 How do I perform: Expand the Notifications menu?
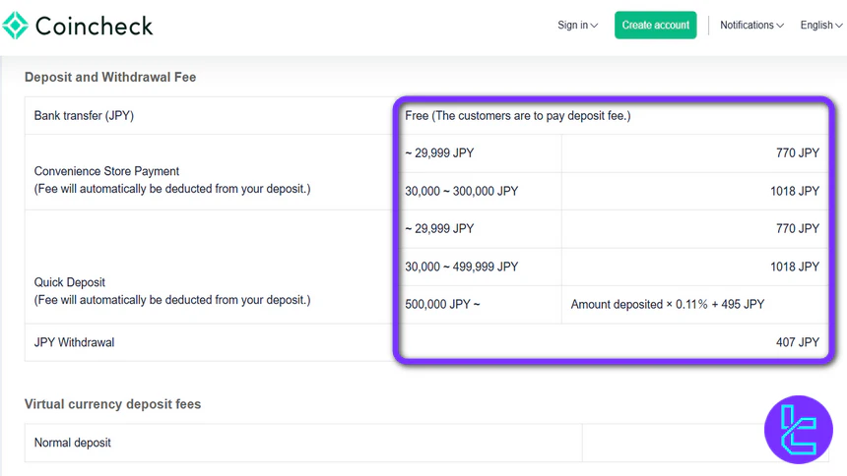(751, 25)
